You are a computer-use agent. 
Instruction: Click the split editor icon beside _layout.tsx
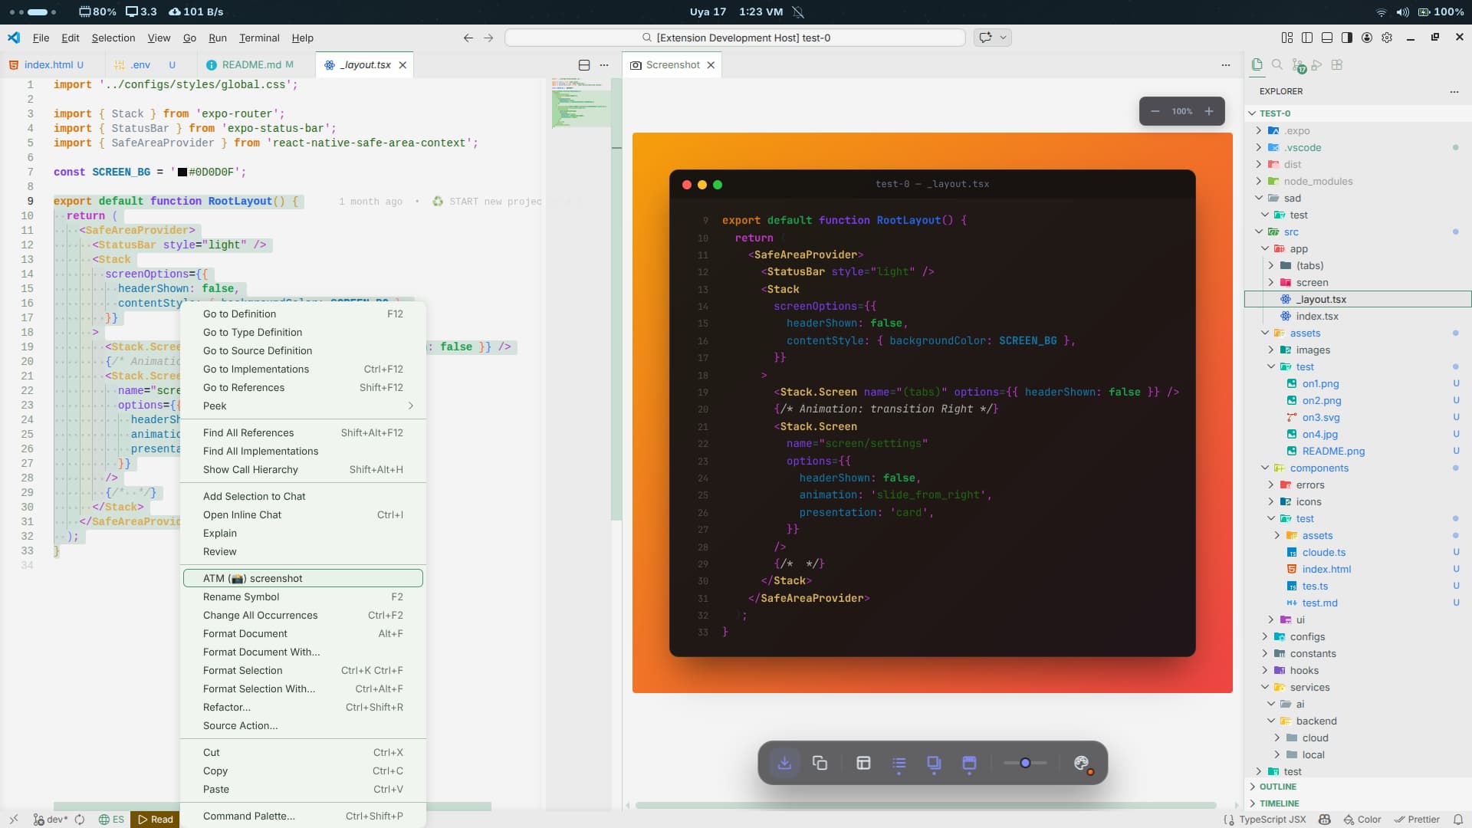pyautogui.click(x=584, y=65)
